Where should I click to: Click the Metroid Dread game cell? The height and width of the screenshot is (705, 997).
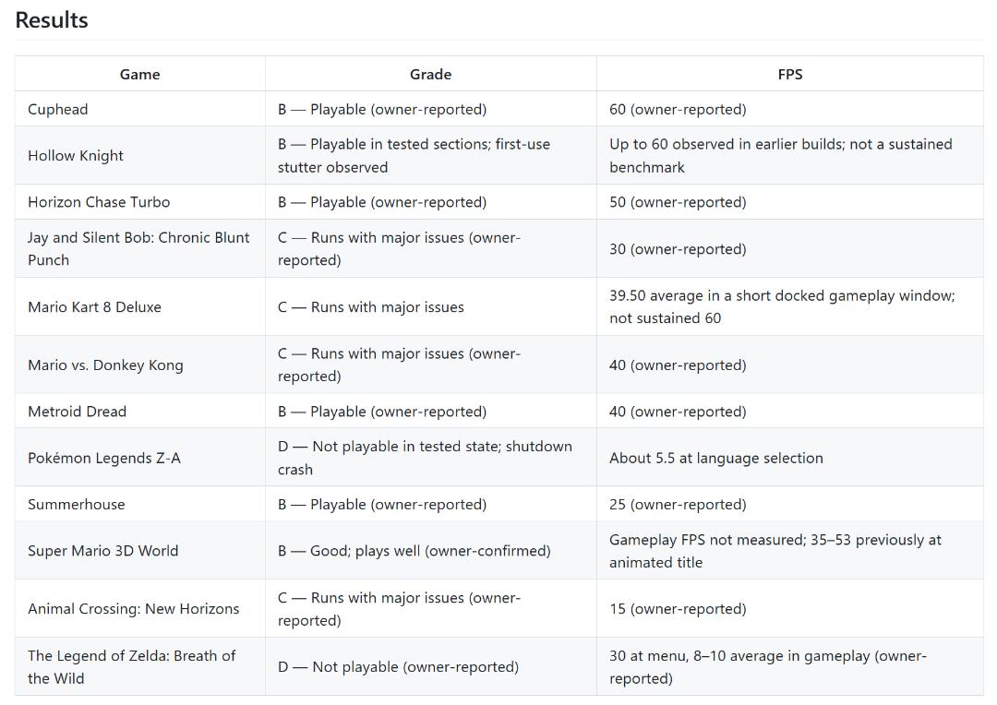[x=140, y=411]
